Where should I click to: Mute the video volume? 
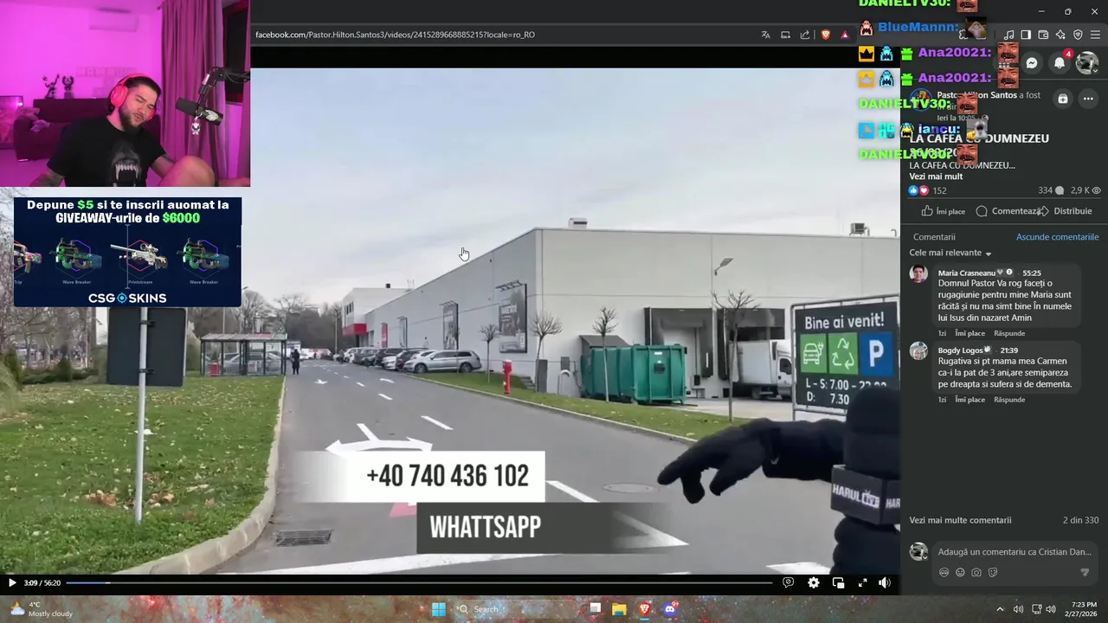click(x=885, y=583)
